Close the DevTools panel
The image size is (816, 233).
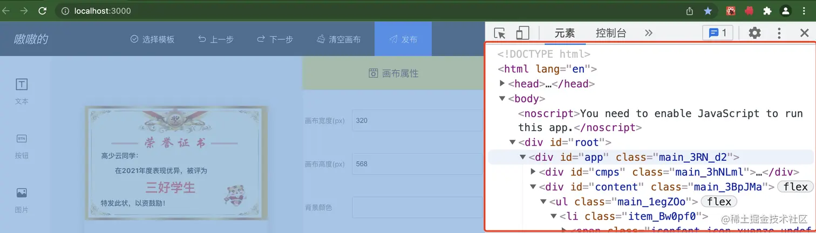coord(804,33)
